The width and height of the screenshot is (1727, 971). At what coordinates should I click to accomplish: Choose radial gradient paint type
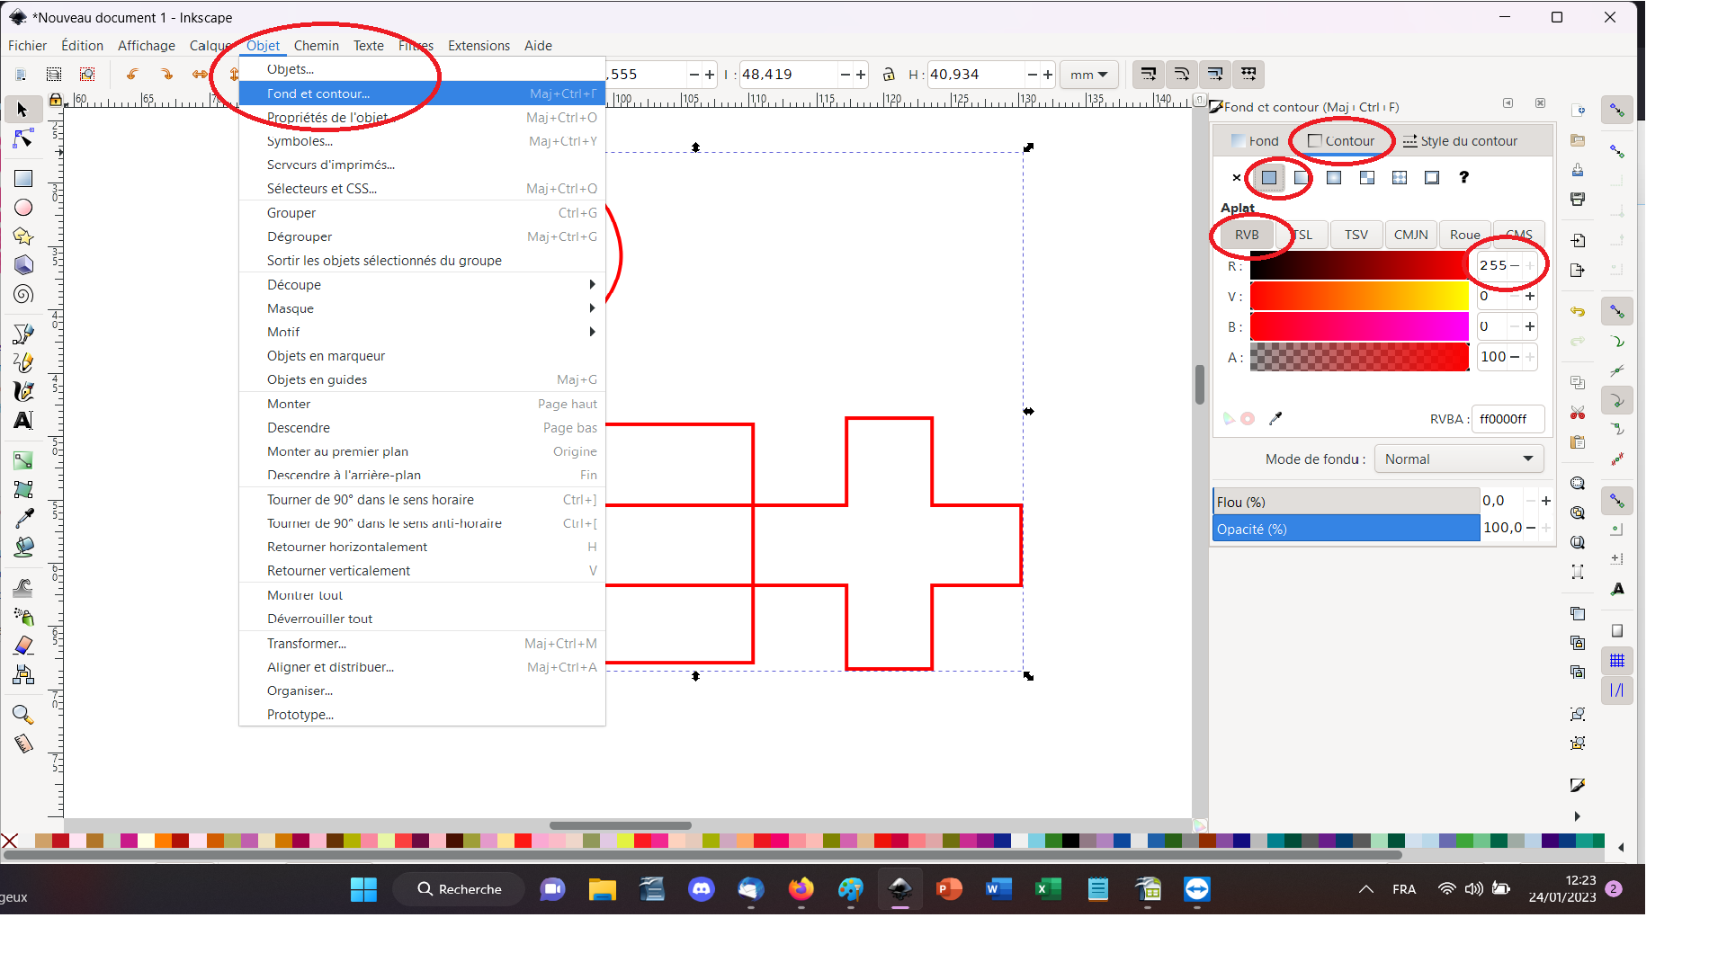[1334, 178]
